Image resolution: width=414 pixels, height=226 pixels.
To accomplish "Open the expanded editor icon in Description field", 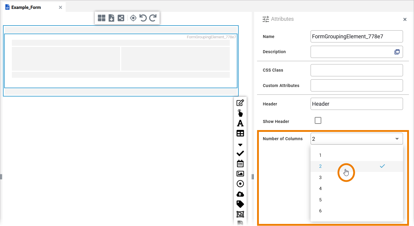I will [x=397, y=52].
